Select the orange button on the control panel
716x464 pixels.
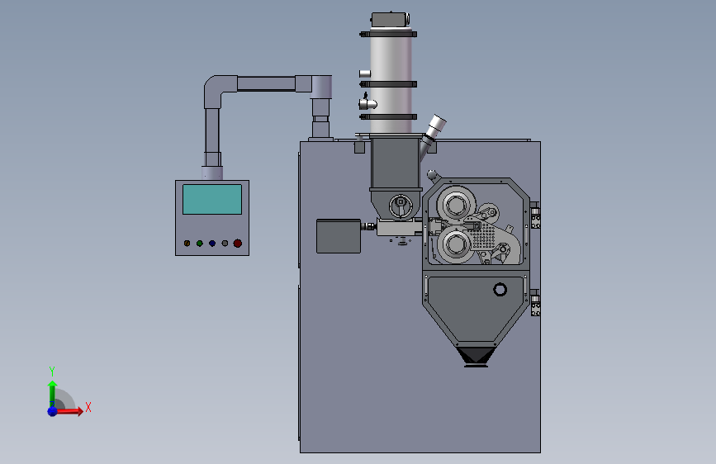coord(187,244)
